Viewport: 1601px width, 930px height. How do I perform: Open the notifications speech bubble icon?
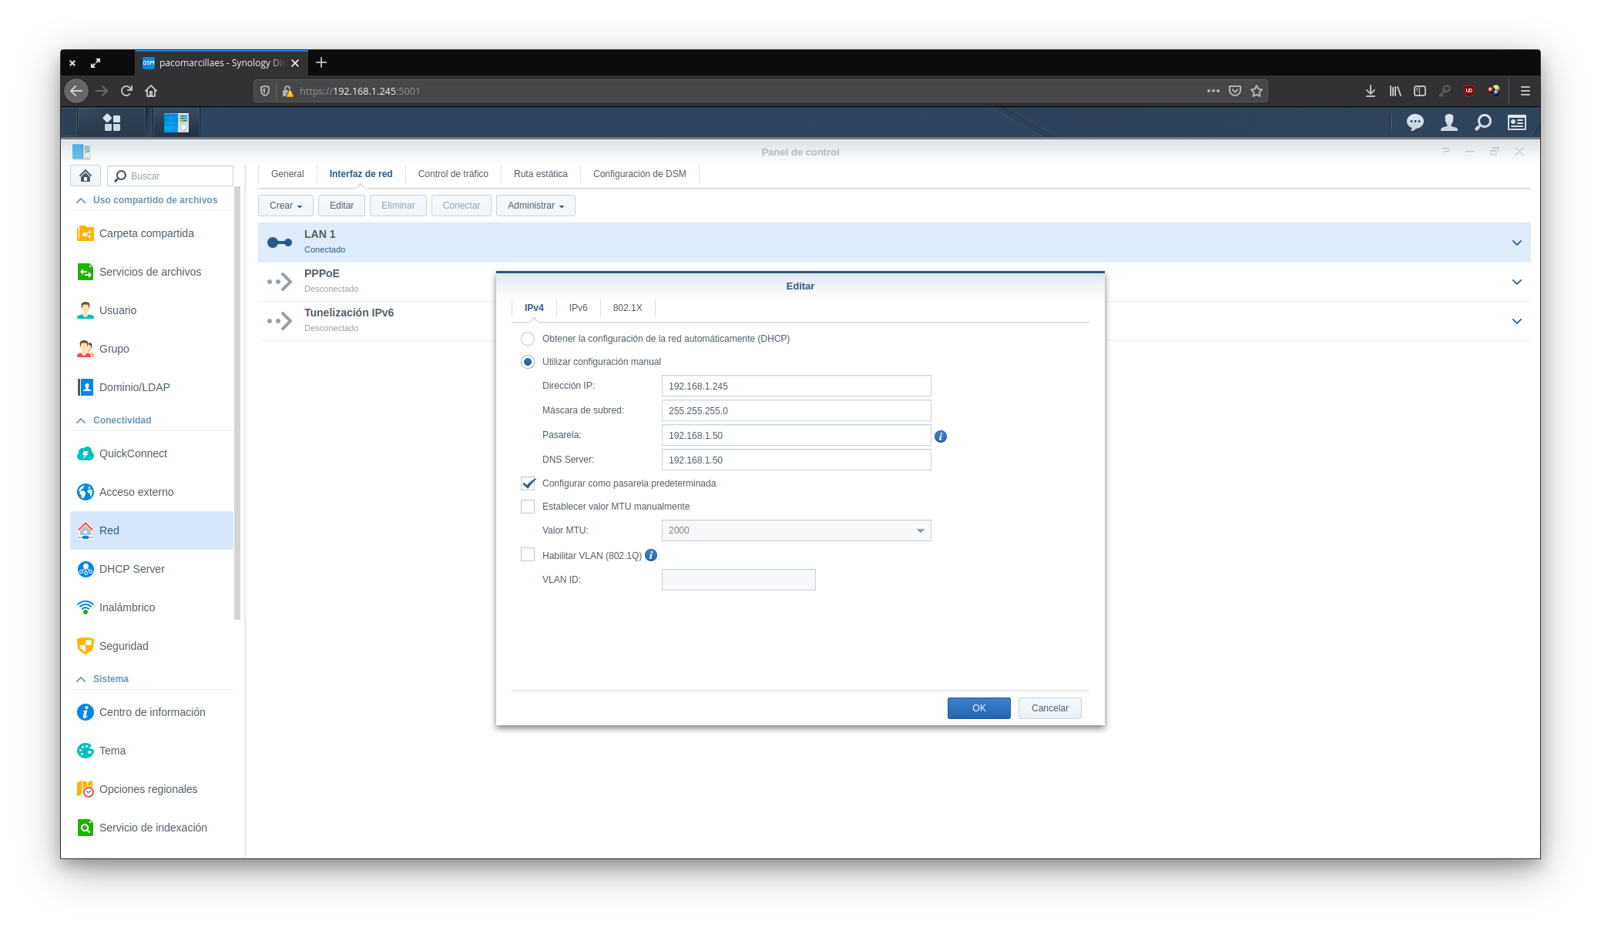[x=1415, y=122]
